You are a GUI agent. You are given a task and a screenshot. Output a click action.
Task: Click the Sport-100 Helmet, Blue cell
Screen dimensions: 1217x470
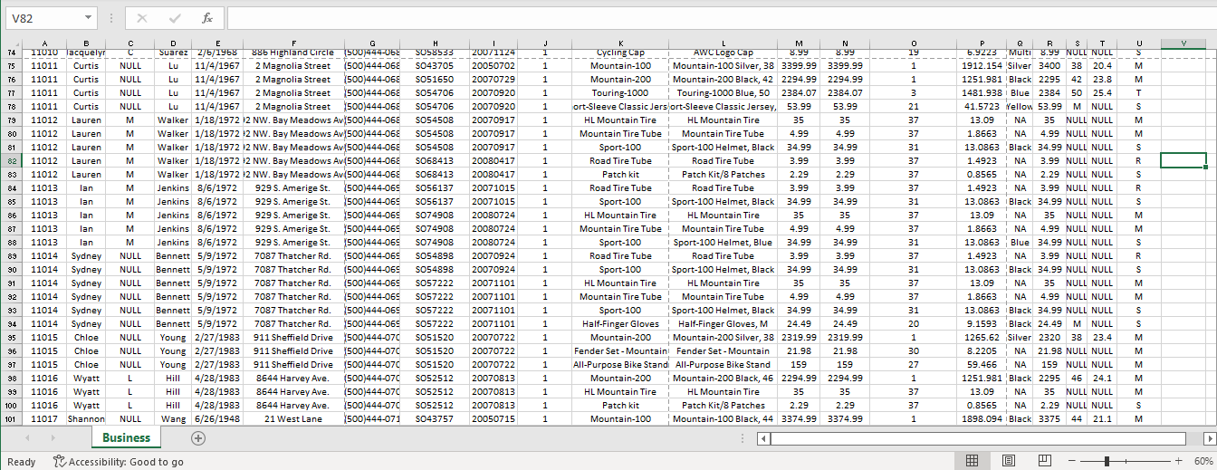(723, 242)
